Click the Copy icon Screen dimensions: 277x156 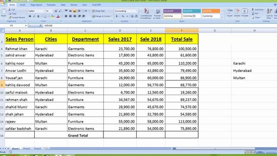pos(10,13)
